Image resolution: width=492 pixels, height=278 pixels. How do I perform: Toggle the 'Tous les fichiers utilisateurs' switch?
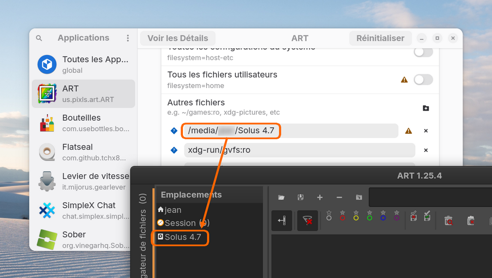click(x=423, y=80)
